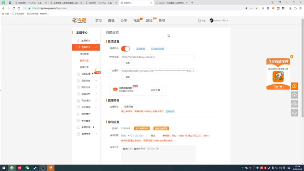Click the video-play icon on the orange 直播相关 row
The height and width of the screenshot is (171, 304).
(78, 47)
